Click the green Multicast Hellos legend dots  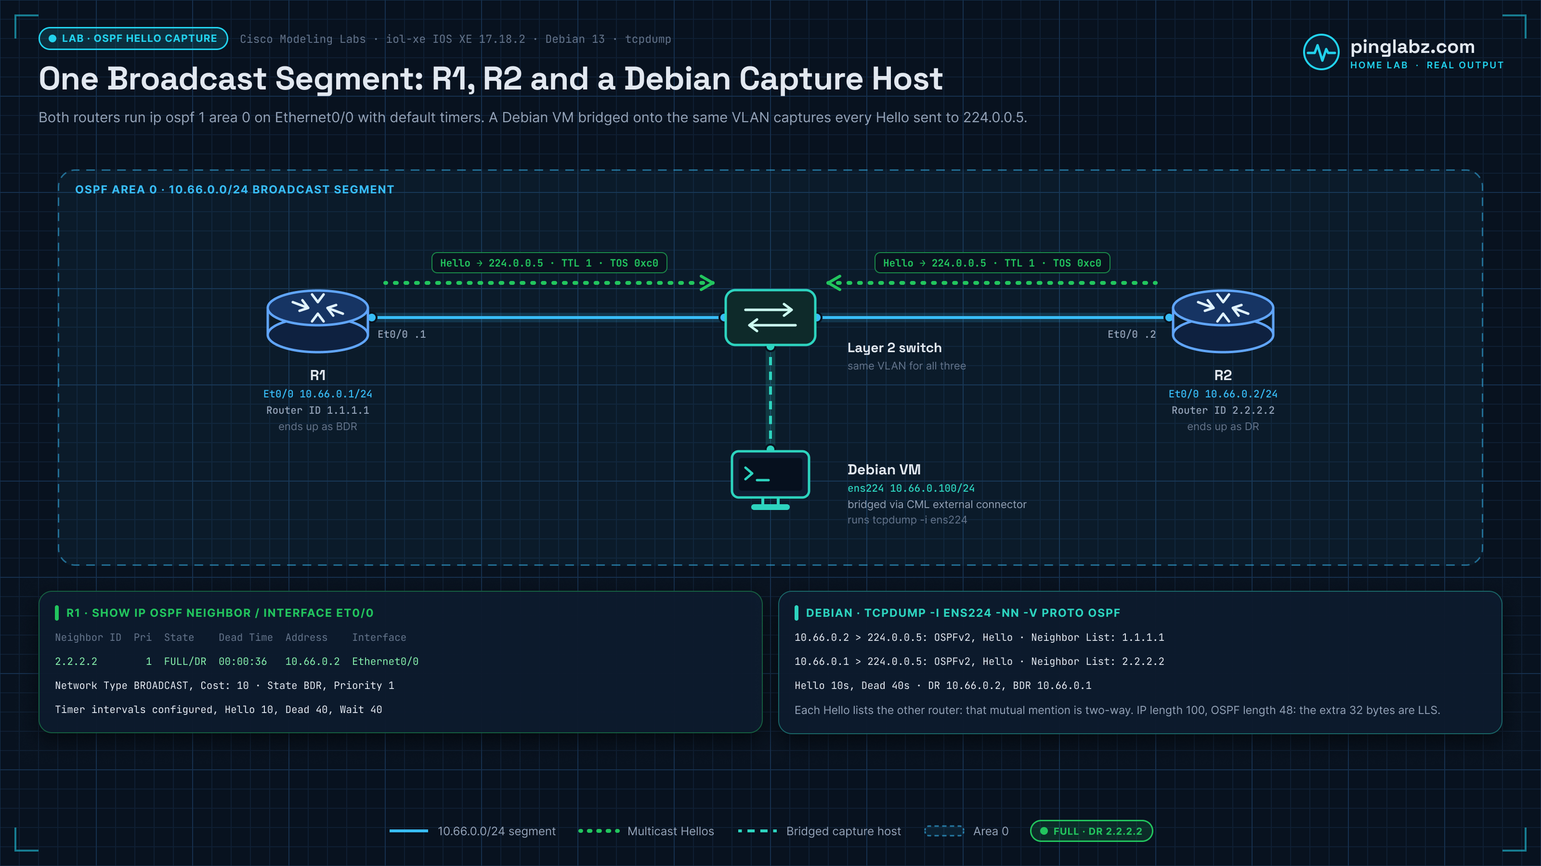coord(599,831)
